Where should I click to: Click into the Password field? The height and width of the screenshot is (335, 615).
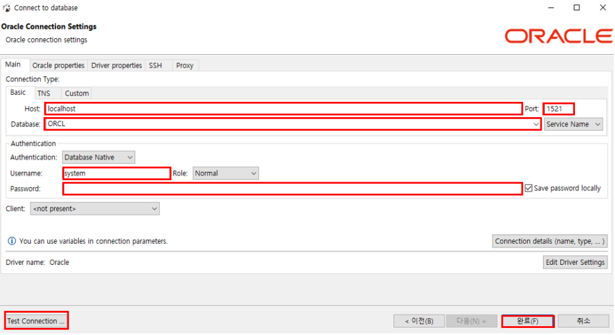pyautogui.click(x=293, y=189)
